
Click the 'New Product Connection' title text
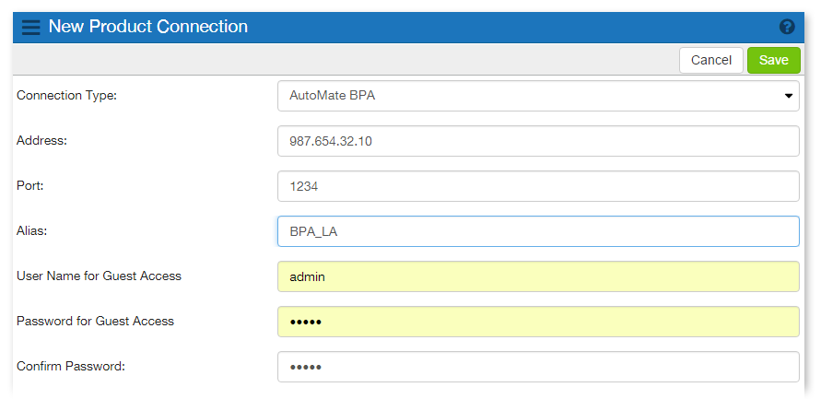147,27
